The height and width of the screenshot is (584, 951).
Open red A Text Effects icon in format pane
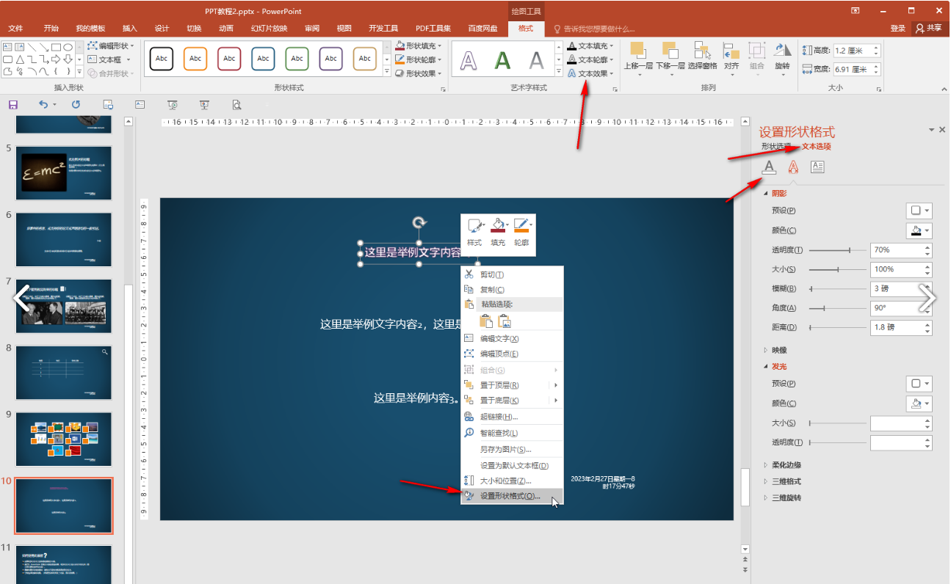(x=793, y=167)
